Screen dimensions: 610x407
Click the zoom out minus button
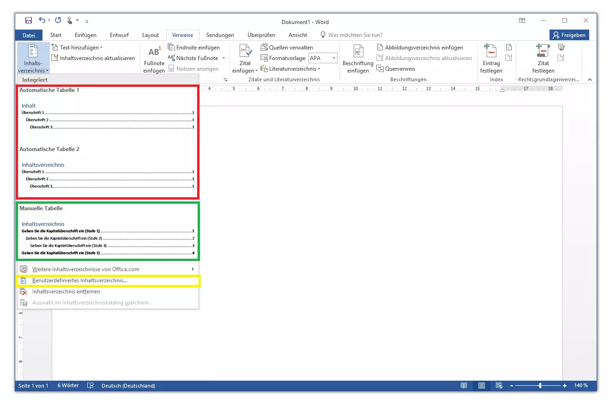coord(512,386)
